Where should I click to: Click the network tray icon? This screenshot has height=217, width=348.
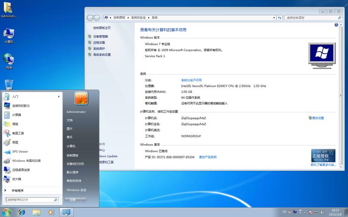[316, 212]
